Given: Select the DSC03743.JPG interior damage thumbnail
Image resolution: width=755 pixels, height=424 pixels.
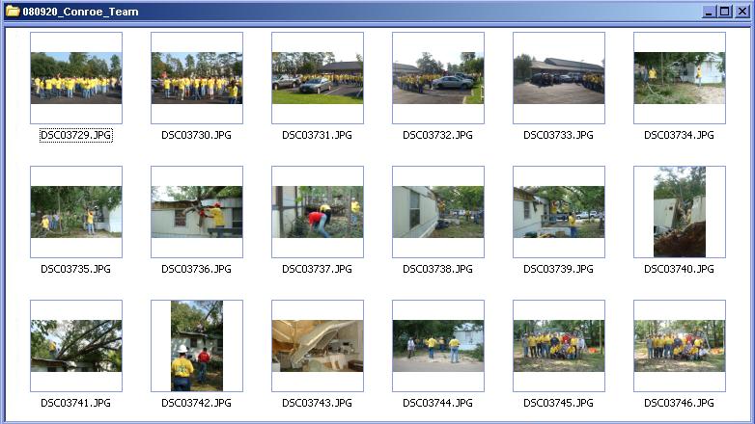Looking at the screenshot, I should coord(318,346).
